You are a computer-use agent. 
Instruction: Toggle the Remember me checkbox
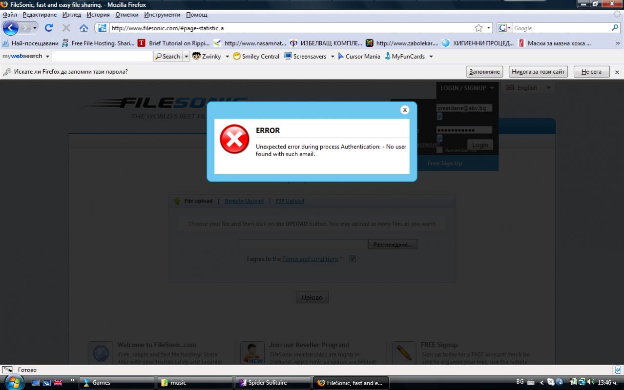439,150
